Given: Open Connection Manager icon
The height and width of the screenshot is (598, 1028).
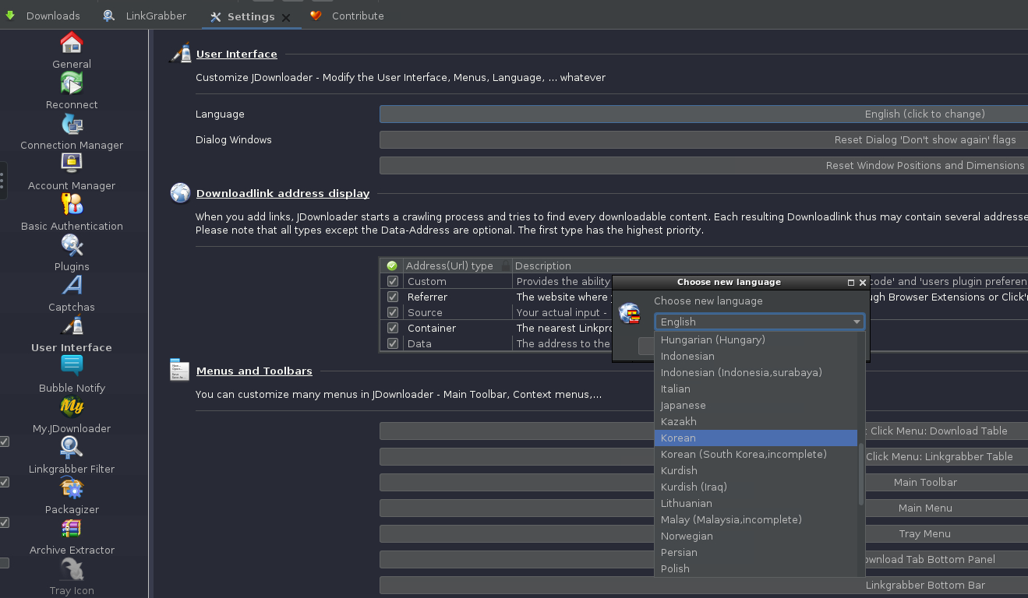Looking at the screenshot, I should pyautogui.click(x=72, y=124).
